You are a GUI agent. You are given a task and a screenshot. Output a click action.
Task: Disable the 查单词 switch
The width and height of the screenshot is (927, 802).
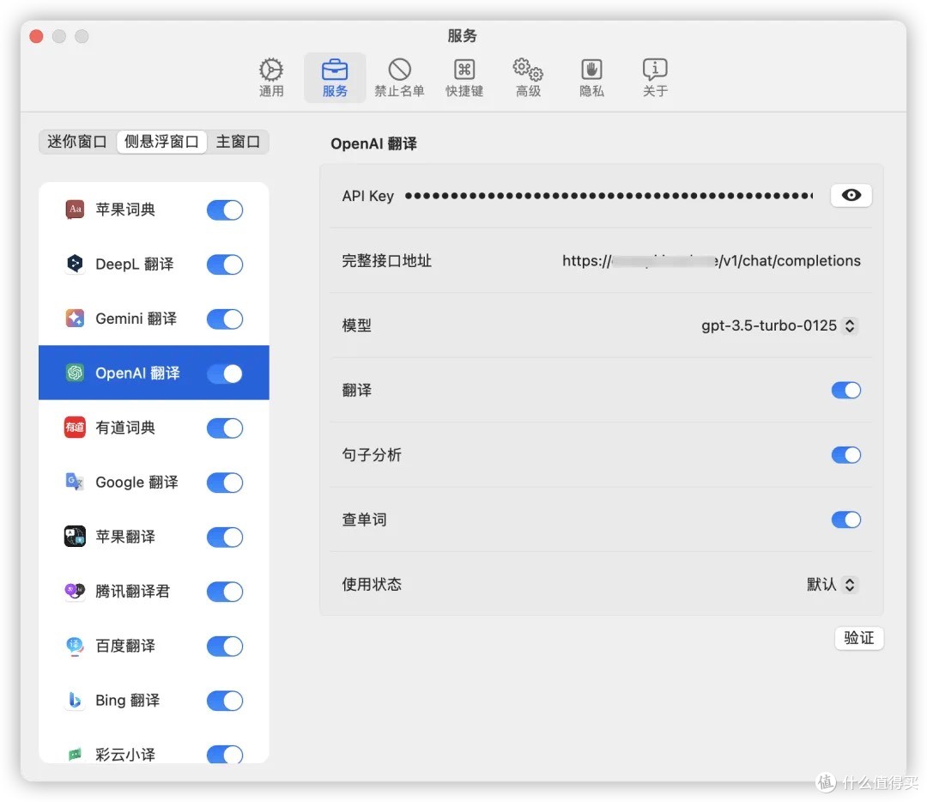tap(845, 519)
